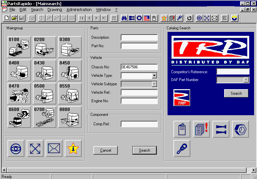Click the large envelope button

pos(54,148)
